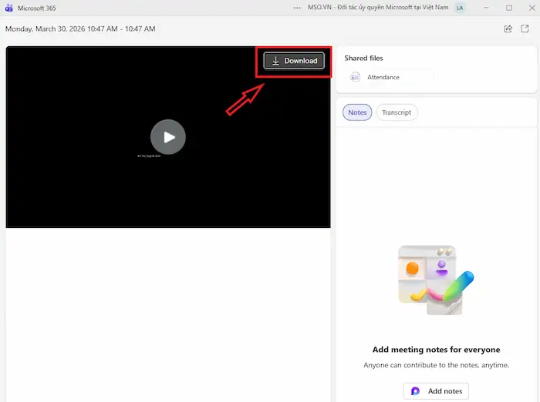Open the LA profile avatar
This screenshot has height=402, width=540.
click(x=461, y=8)
